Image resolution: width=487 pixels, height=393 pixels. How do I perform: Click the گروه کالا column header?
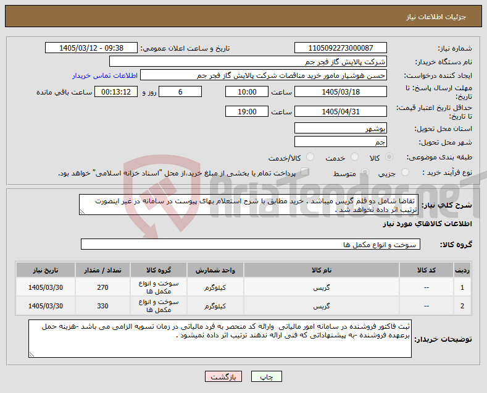(159, 270)
